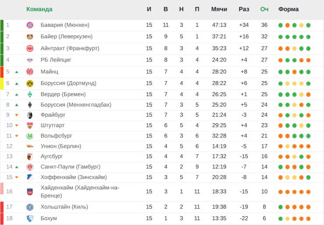
Task: Click Фрайбург orange down-arrow position indicator
Action: point(17,115)
